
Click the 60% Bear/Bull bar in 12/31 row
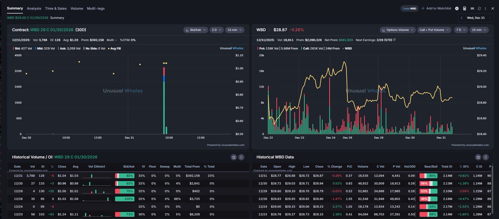click(x=428, y=176)
